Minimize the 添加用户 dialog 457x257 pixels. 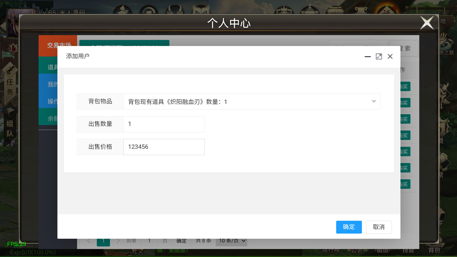(x=368, y=57)
